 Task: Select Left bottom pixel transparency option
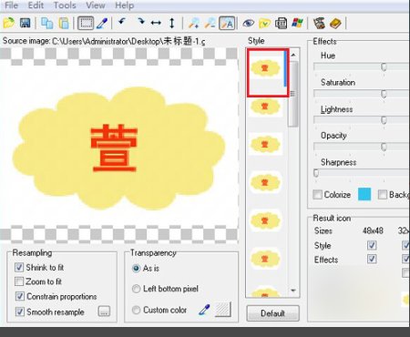[136, 289]
